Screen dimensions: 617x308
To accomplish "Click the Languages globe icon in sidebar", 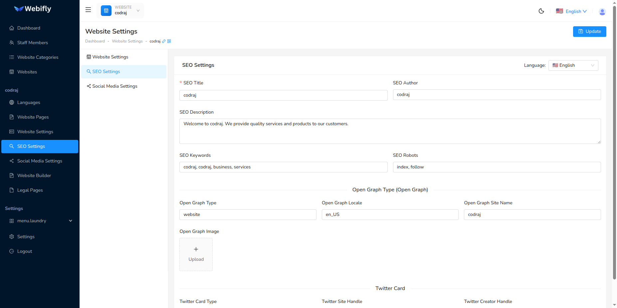I will tap(11, 102).
